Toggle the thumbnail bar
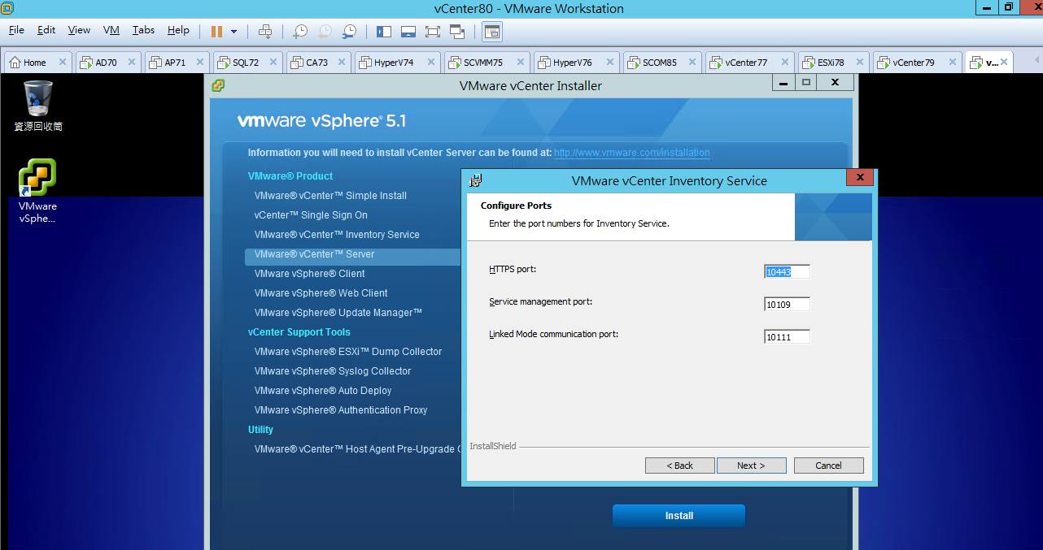The height and width of the screenshot is (550, 1043). point(408,32)
